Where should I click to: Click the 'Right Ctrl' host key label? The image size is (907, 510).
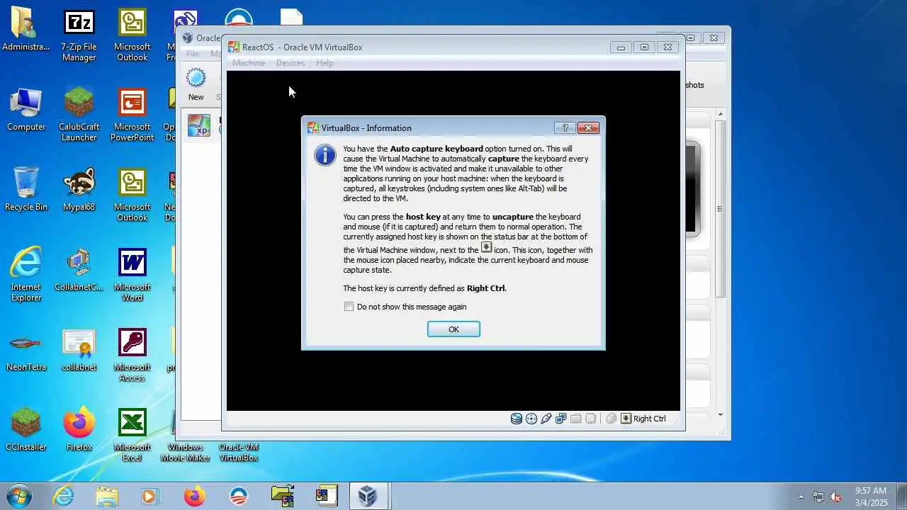coord(650,419)
